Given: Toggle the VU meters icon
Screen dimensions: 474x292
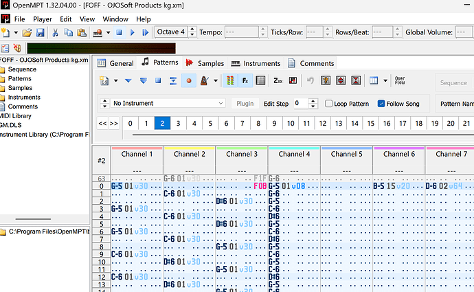Looking at the screenshot, I should point(230,80).
